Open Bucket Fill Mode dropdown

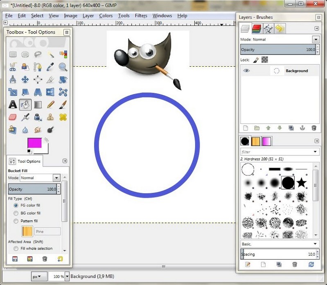[x=56, y=178]
